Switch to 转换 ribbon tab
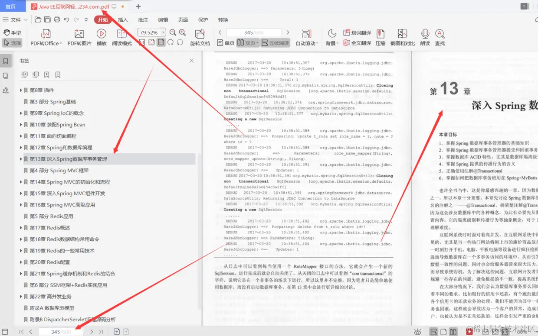 click(223, 19)
